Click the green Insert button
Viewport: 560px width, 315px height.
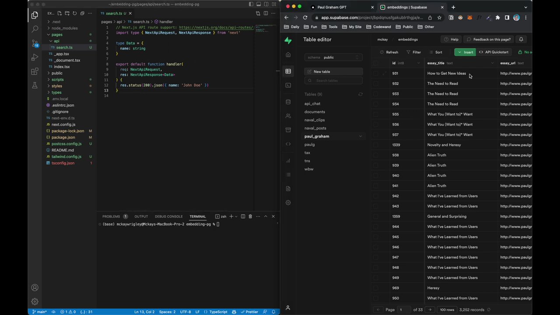pos(465,52)
